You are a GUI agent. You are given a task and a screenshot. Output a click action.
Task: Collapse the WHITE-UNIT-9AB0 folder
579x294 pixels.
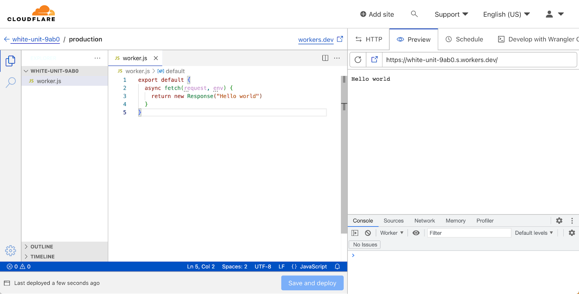point(26,71)
